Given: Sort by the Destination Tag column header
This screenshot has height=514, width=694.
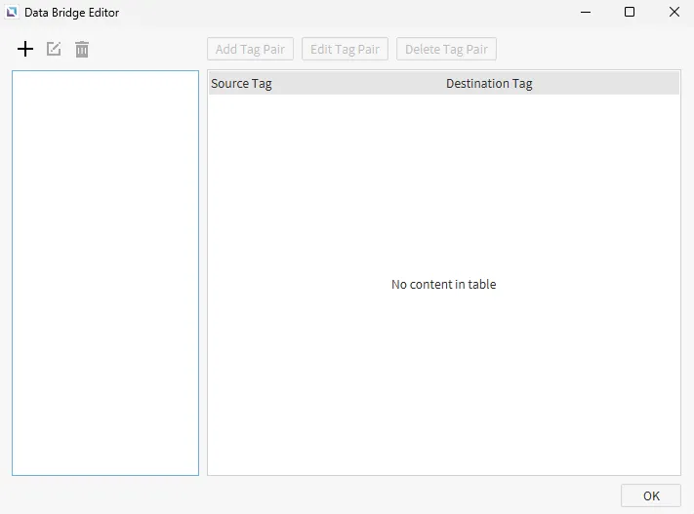Looking at the screenshot, I should pyautogui.click(x=489, y=84).
